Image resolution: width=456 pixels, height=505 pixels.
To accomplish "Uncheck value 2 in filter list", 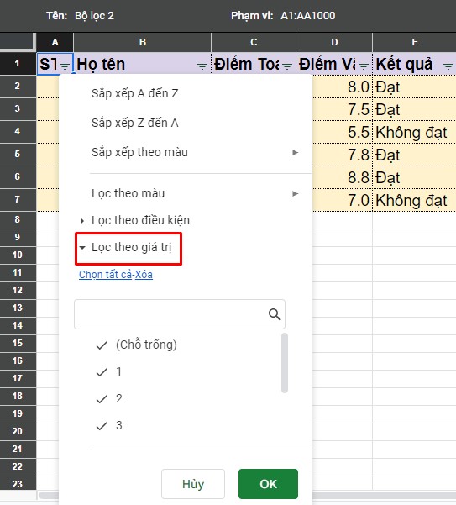I will pyautogui.click(x=109, y=399).
